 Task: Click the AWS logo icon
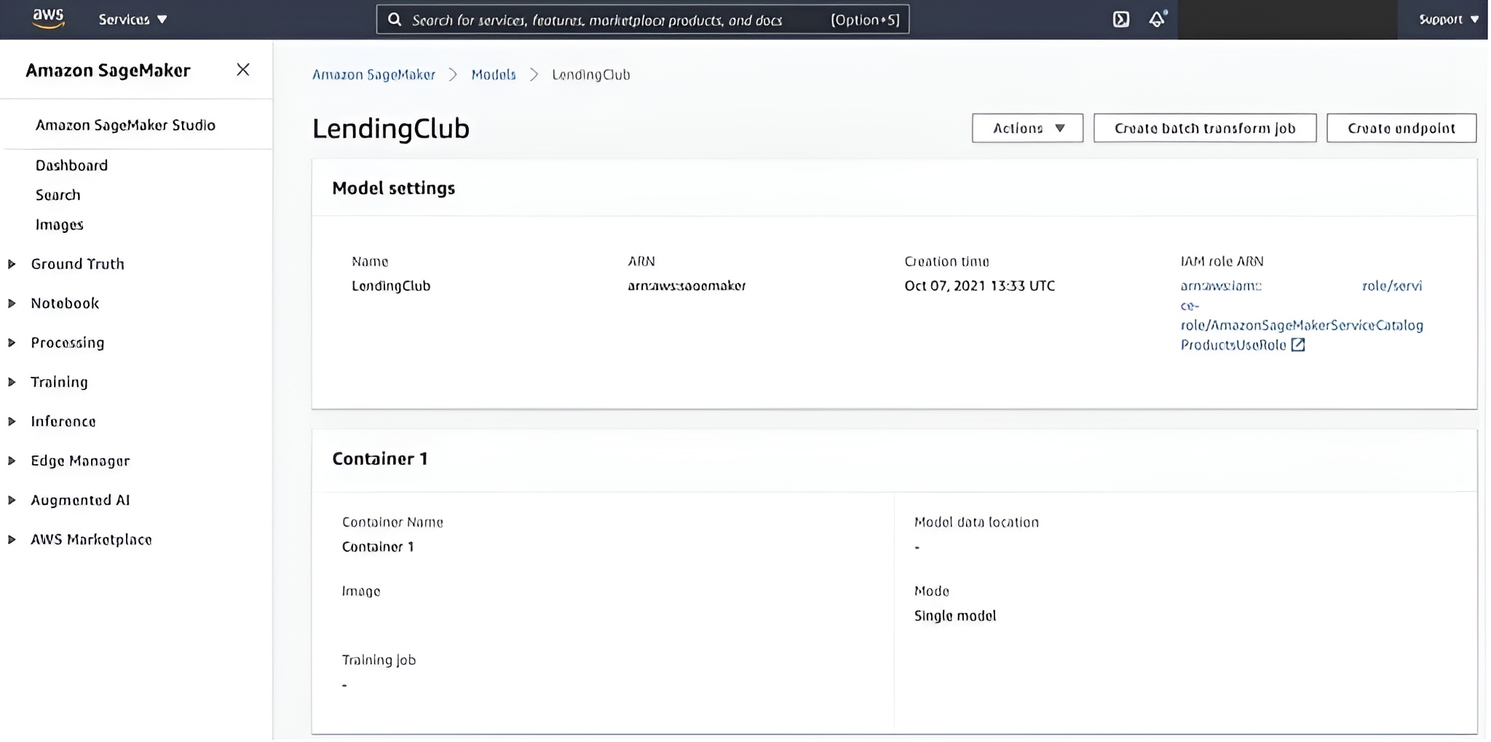(x=48, y=18)
